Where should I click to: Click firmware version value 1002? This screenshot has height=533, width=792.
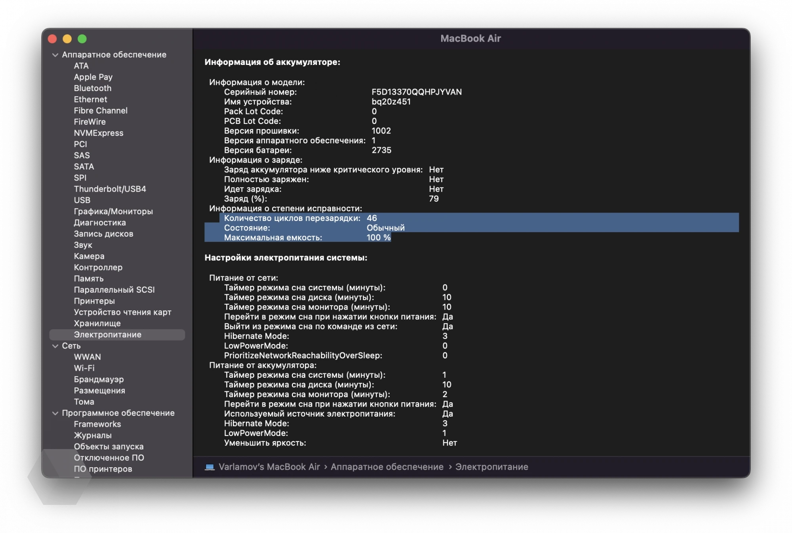[x=381, y=131]
